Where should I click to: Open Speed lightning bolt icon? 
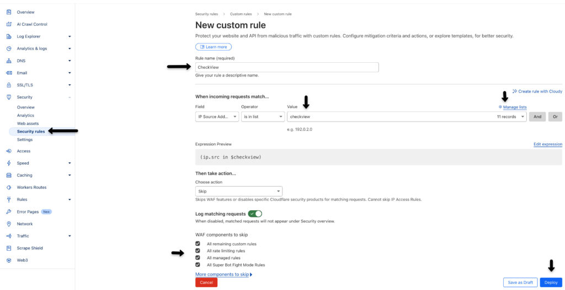point(9,163)
